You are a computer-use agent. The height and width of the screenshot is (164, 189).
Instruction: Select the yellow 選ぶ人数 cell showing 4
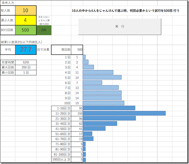tap(26, 20)
